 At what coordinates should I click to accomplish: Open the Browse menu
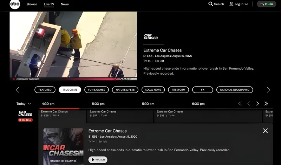32,4
